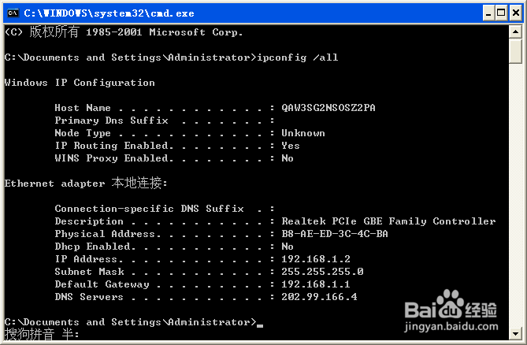Open the cmd.exe system menu icon
The height and width of the screenshot is (345, 527).
[13, 13]
